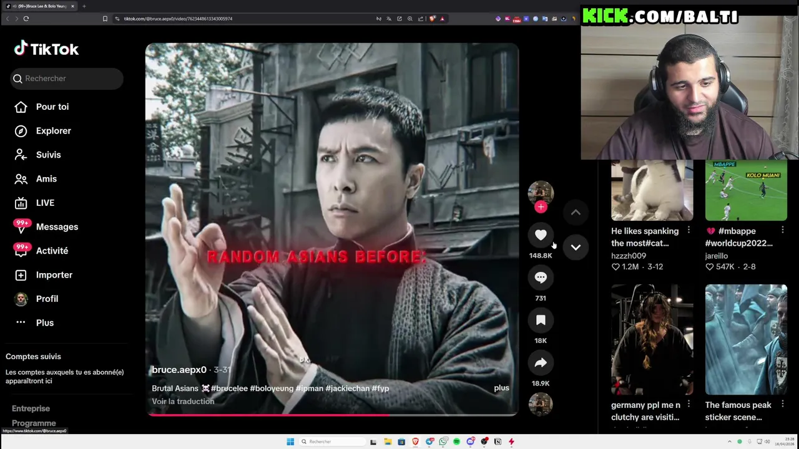Image resolution: width=799 pixels, height=449 pixels.
Task: Open options menu for germany ppl video
Action: [x=689, y=405]
